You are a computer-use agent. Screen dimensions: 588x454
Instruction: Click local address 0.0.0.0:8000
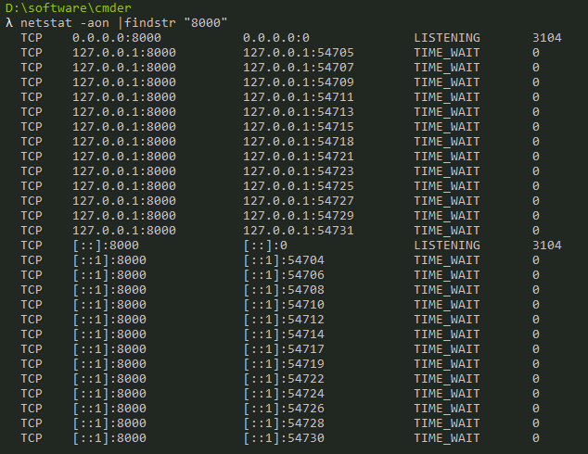(x=117, y=38)
